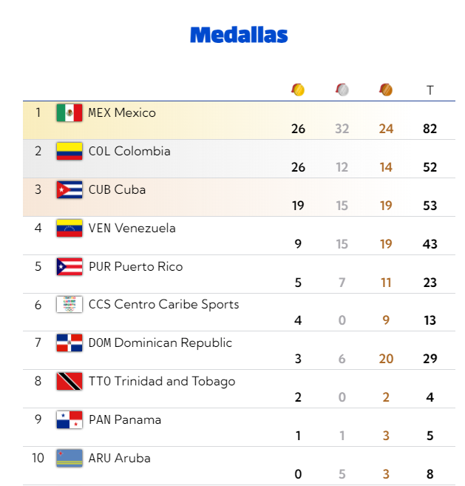Click Mexico's total medal count 82
Image resolution: width=465 pixels, height=486 pixels.
[x=430, y=129]
